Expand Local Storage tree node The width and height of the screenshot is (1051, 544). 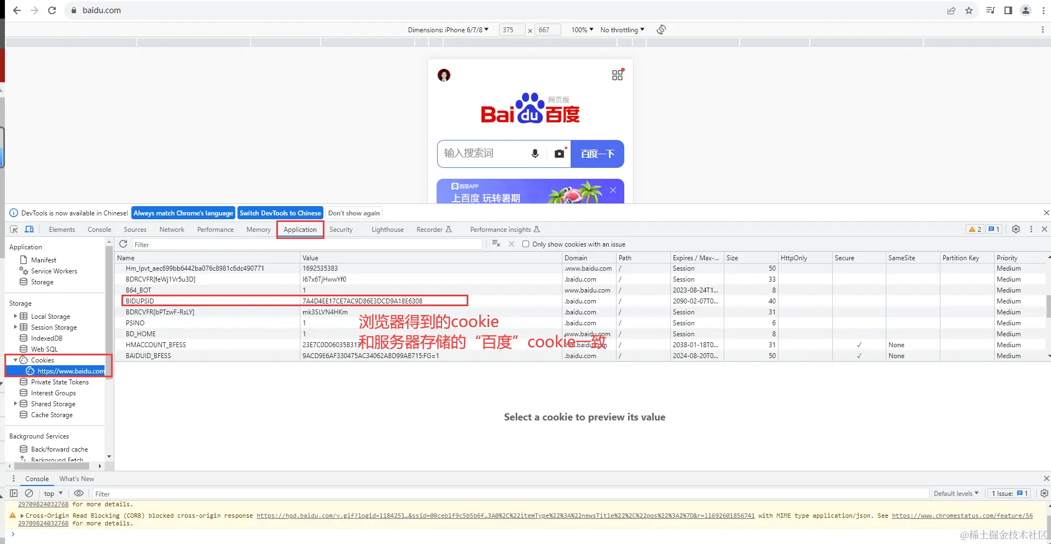point(15,316)
